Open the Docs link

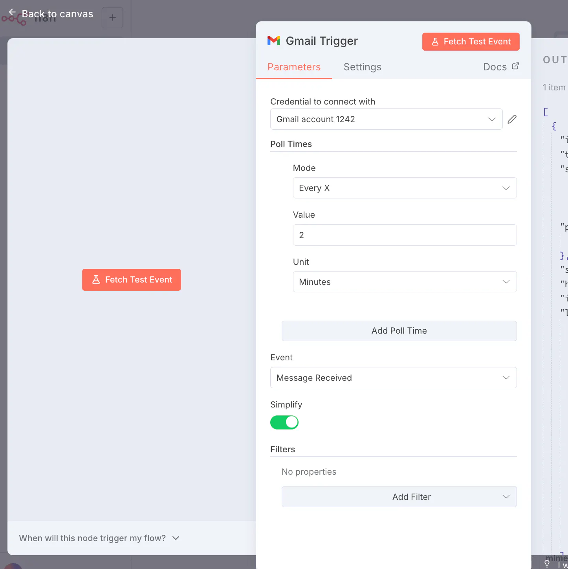tap(501, 67)
